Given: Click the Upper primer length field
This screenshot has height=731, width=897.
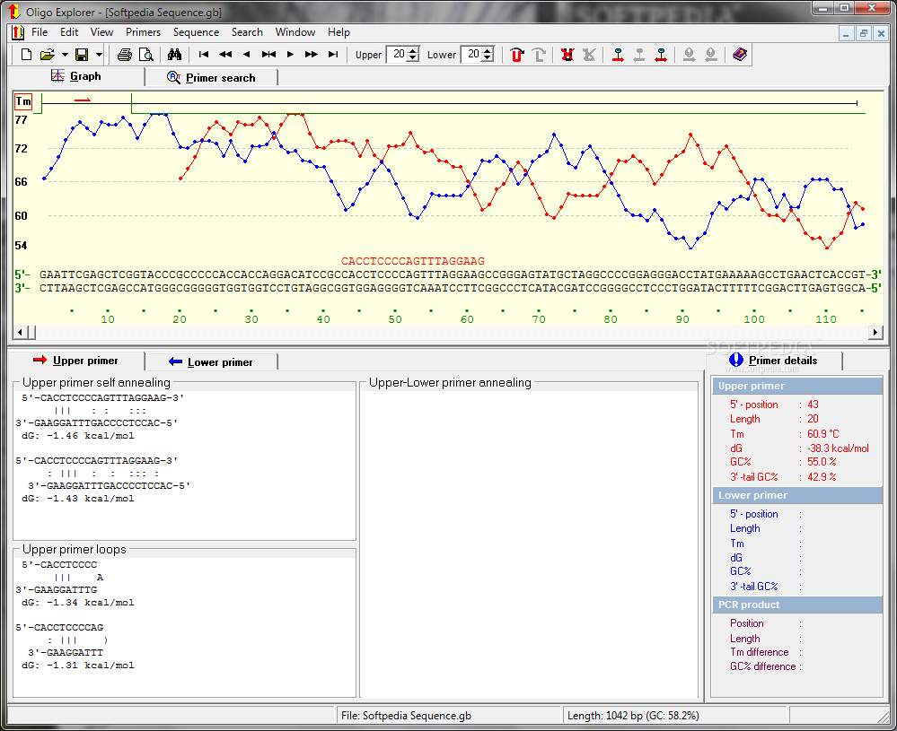Looking at the screenshot, I should pyautogui.click(x=398, y=55).
